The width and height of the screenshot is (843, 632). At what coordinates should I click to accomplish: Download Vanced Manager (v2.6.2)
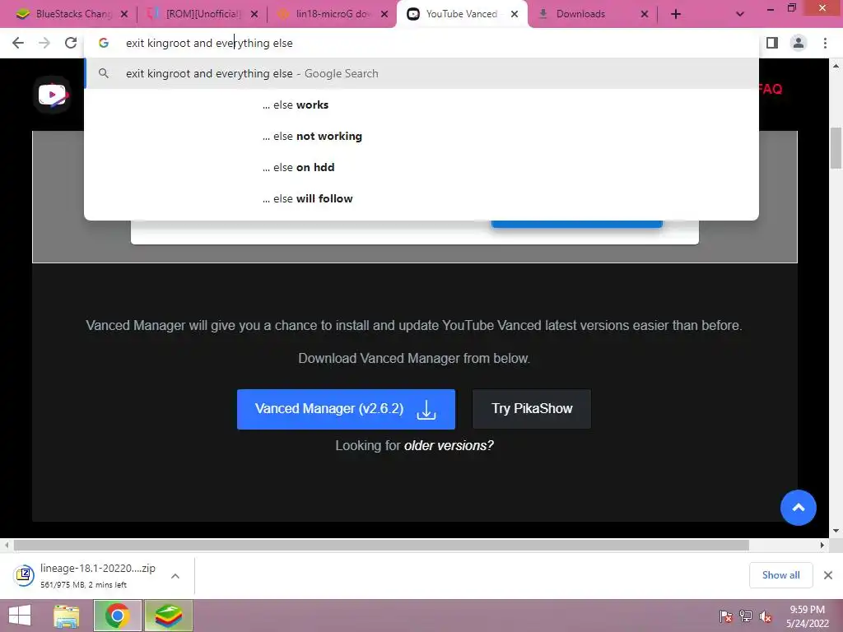346,409
